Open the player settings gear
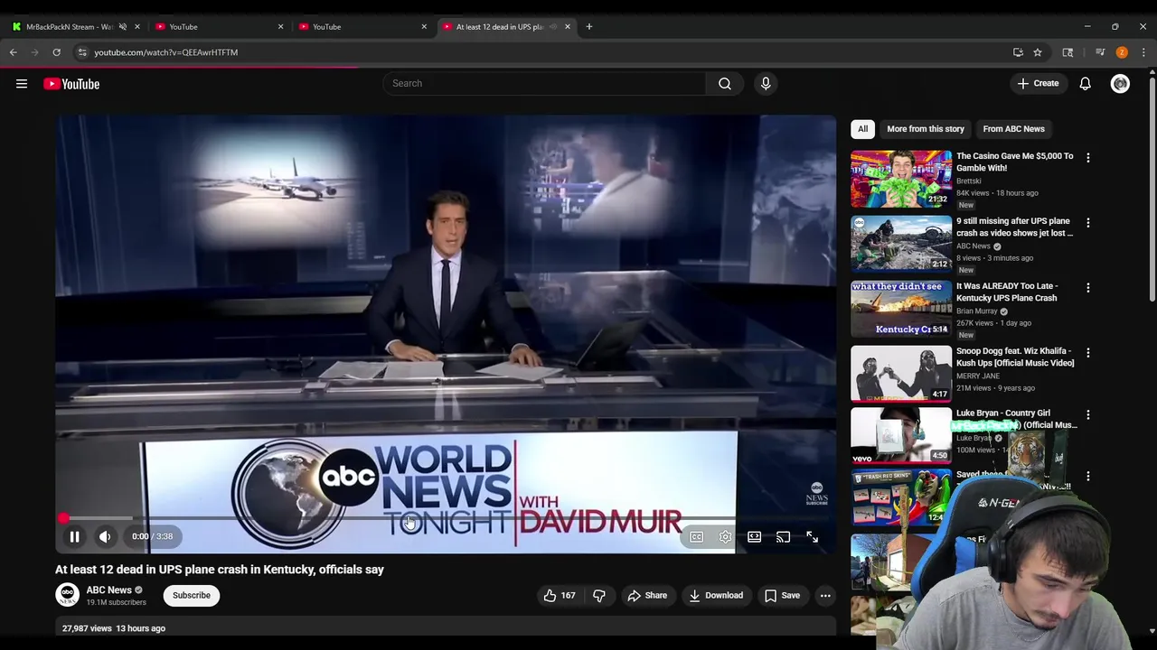 point(725,536)
